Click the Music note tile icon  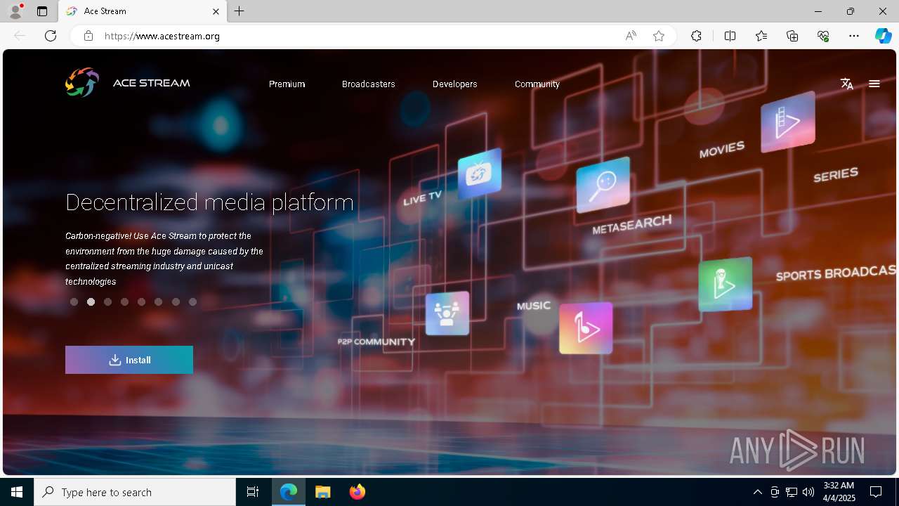[586, 328]
